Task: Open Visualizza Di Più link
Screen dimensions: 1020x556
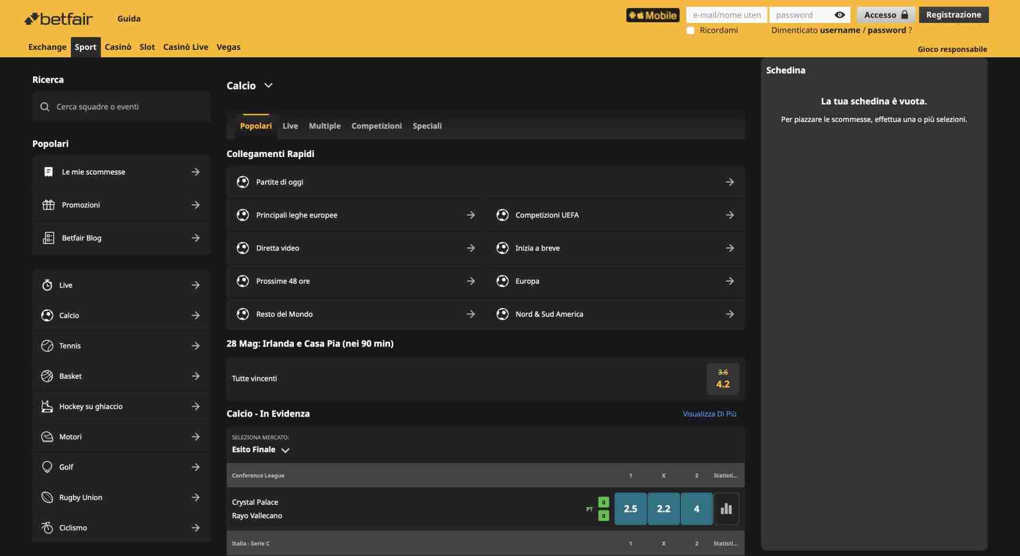Action: pos(709,414)
